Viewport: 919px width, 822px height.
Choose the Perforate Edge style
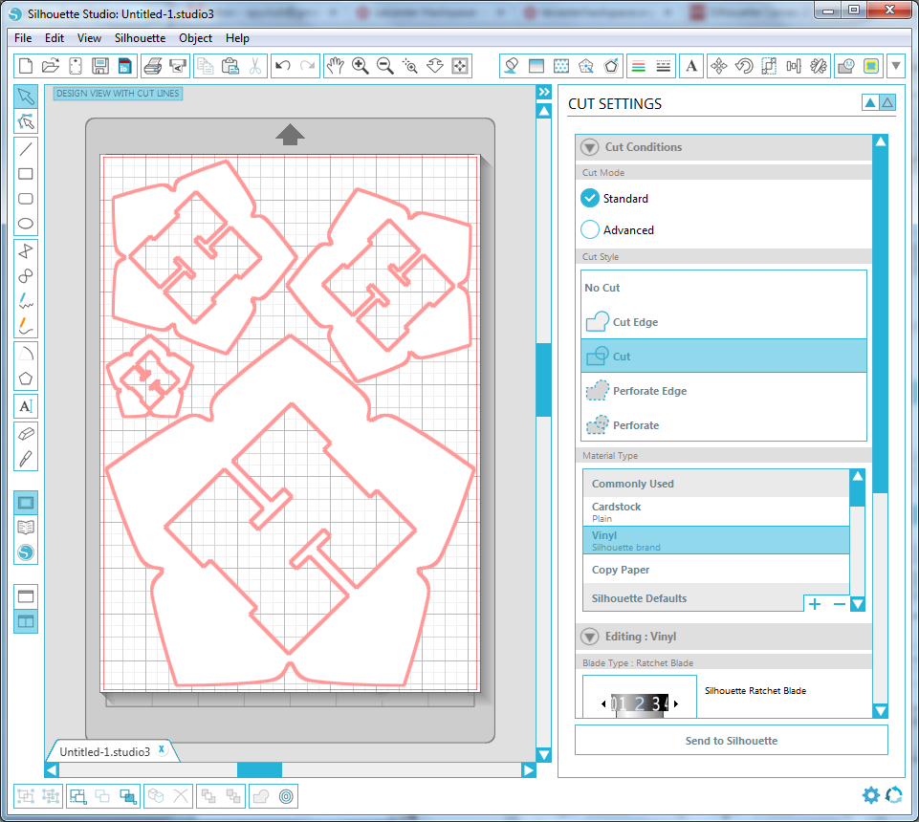[x=724, y=391]
